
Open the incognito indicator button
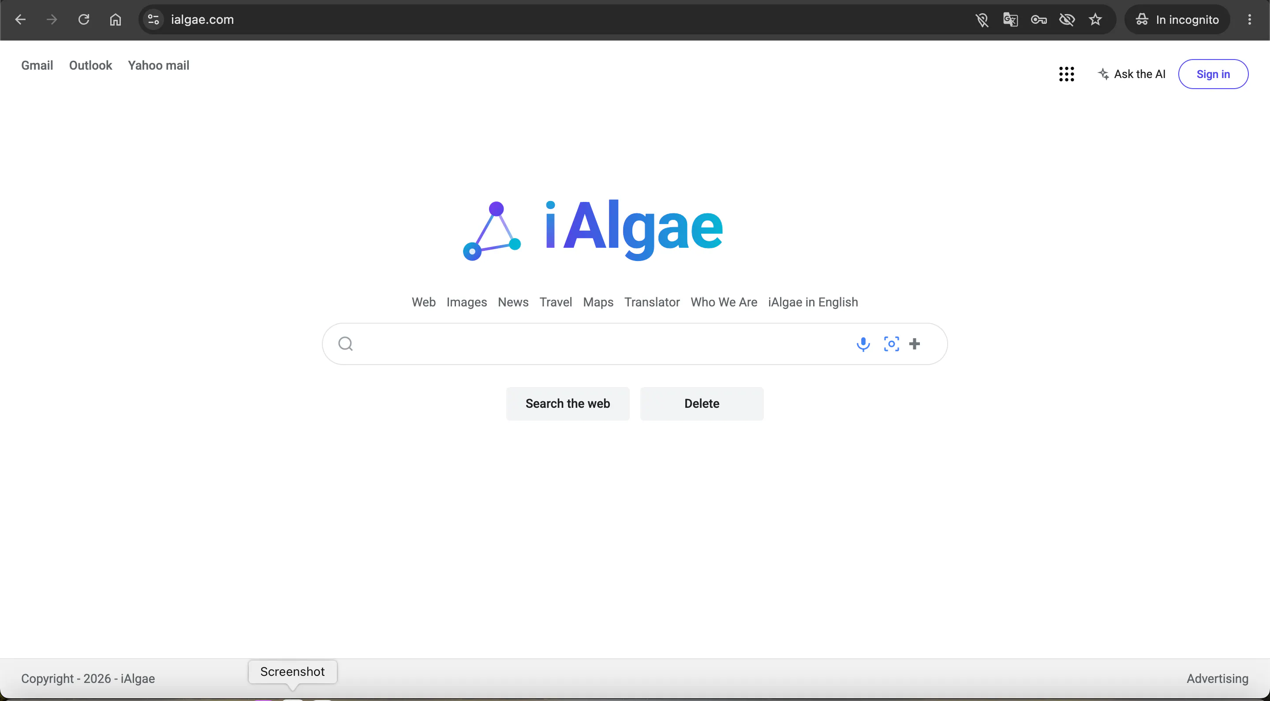click(1177, 20)
